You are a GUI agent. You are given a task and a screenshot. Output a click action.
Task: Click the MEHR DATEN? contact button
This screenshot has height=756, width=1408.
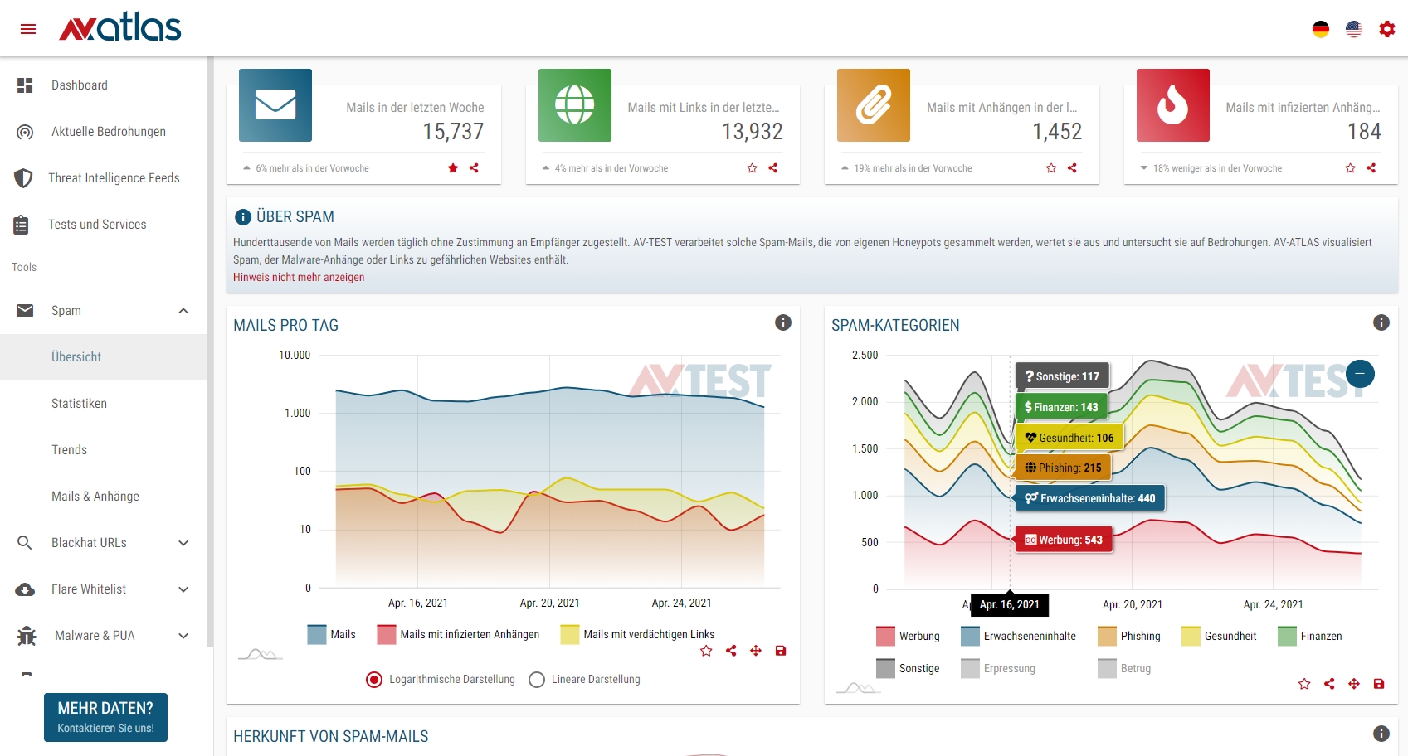click(105, 717)
